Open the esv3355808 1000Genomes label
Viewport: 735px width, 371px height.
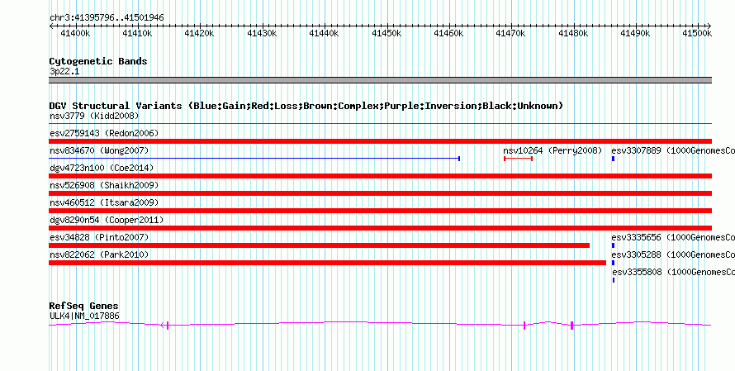click(674, 272)
